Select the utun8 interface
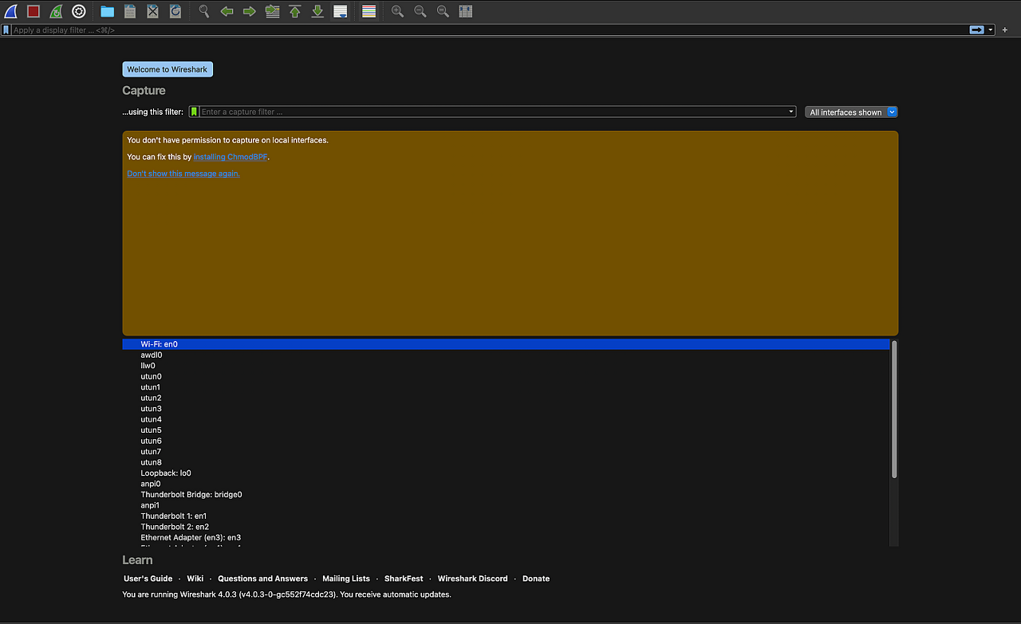 point(506,463)
